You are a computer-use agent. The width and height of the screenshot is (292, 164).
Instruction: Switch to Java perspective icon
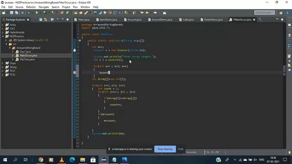[x=287, y=13]
